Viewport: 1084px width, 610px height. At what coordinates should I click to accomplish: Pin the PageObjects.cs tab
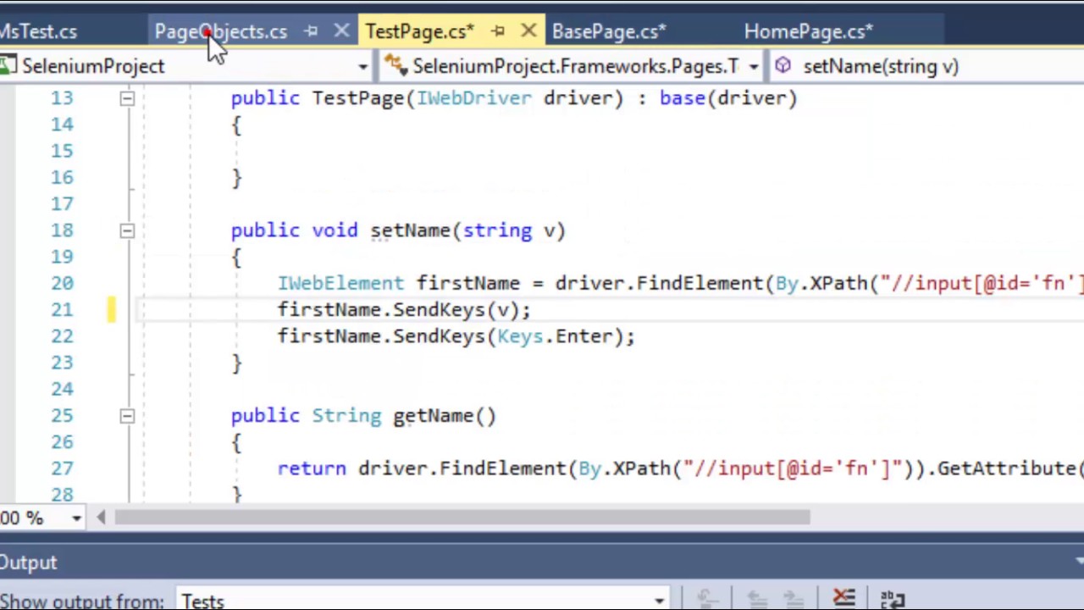(x=311, y=31)
